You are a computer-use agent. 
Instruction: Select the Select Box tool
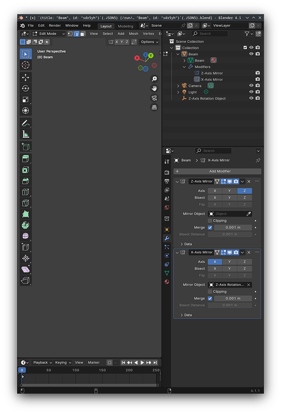pos(25,54)
